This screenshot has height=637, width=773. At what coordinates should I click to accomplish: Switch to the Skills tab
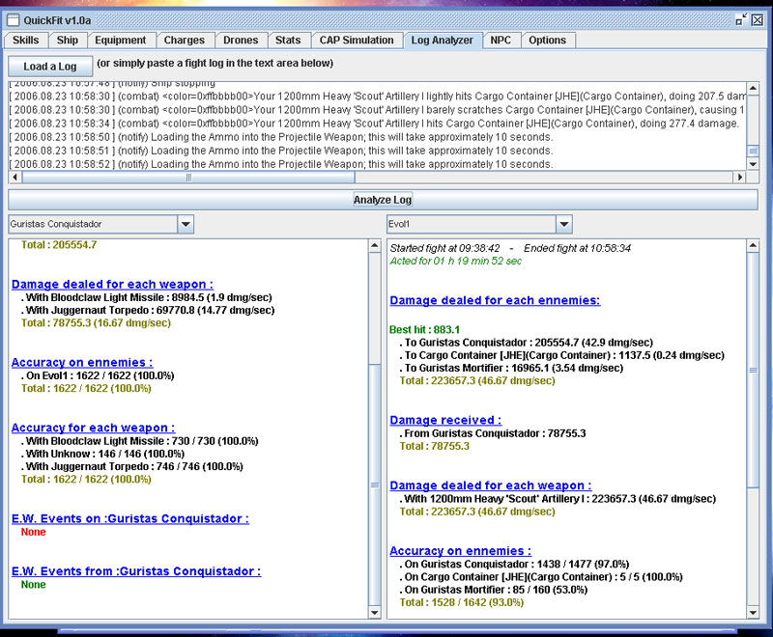pos(26,41)
